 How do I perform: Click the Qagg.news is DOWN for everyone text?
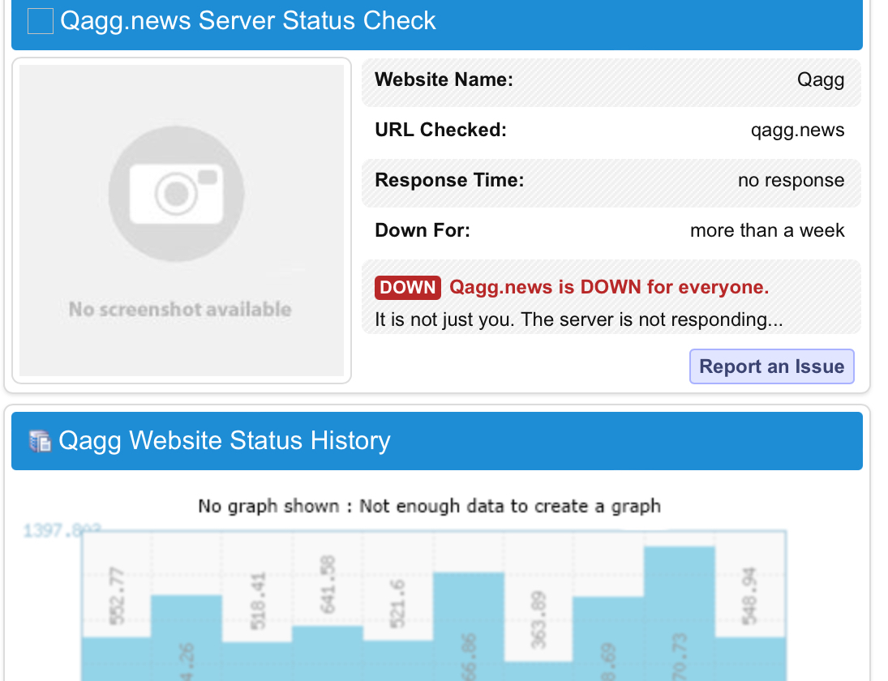click(609, 287)
